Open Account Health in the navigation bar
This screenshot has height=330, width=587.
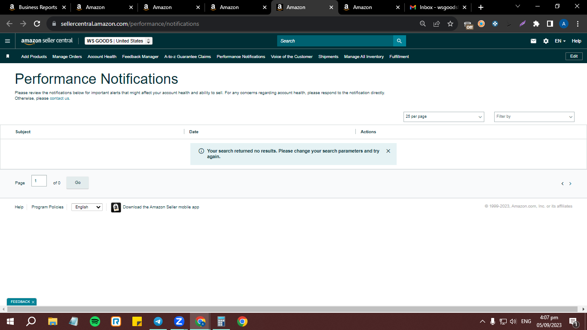[102, 56]
